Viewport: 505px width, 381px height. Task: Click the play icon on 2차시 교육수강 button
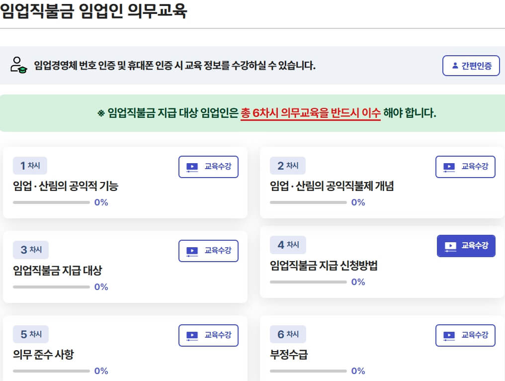click(x=448, y=167)
